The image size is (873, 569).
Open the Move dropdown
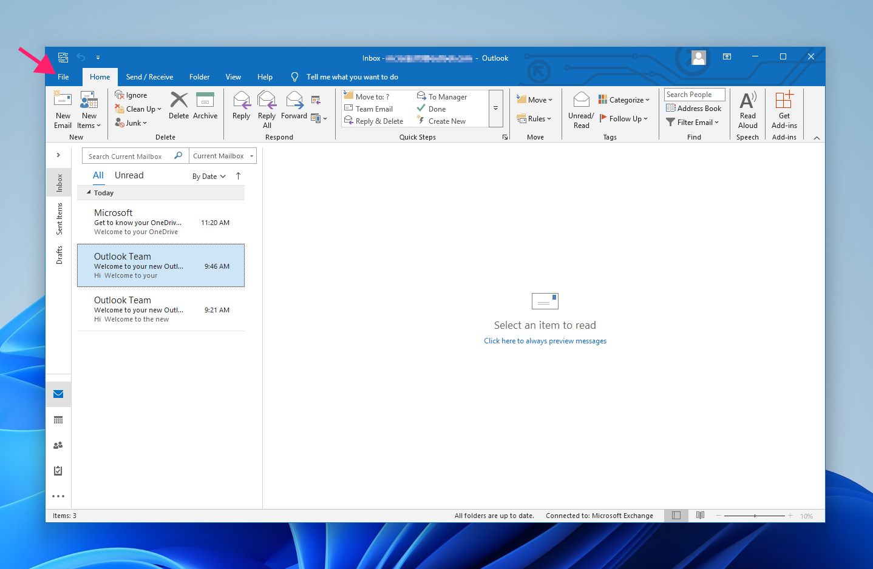point(534,100)
